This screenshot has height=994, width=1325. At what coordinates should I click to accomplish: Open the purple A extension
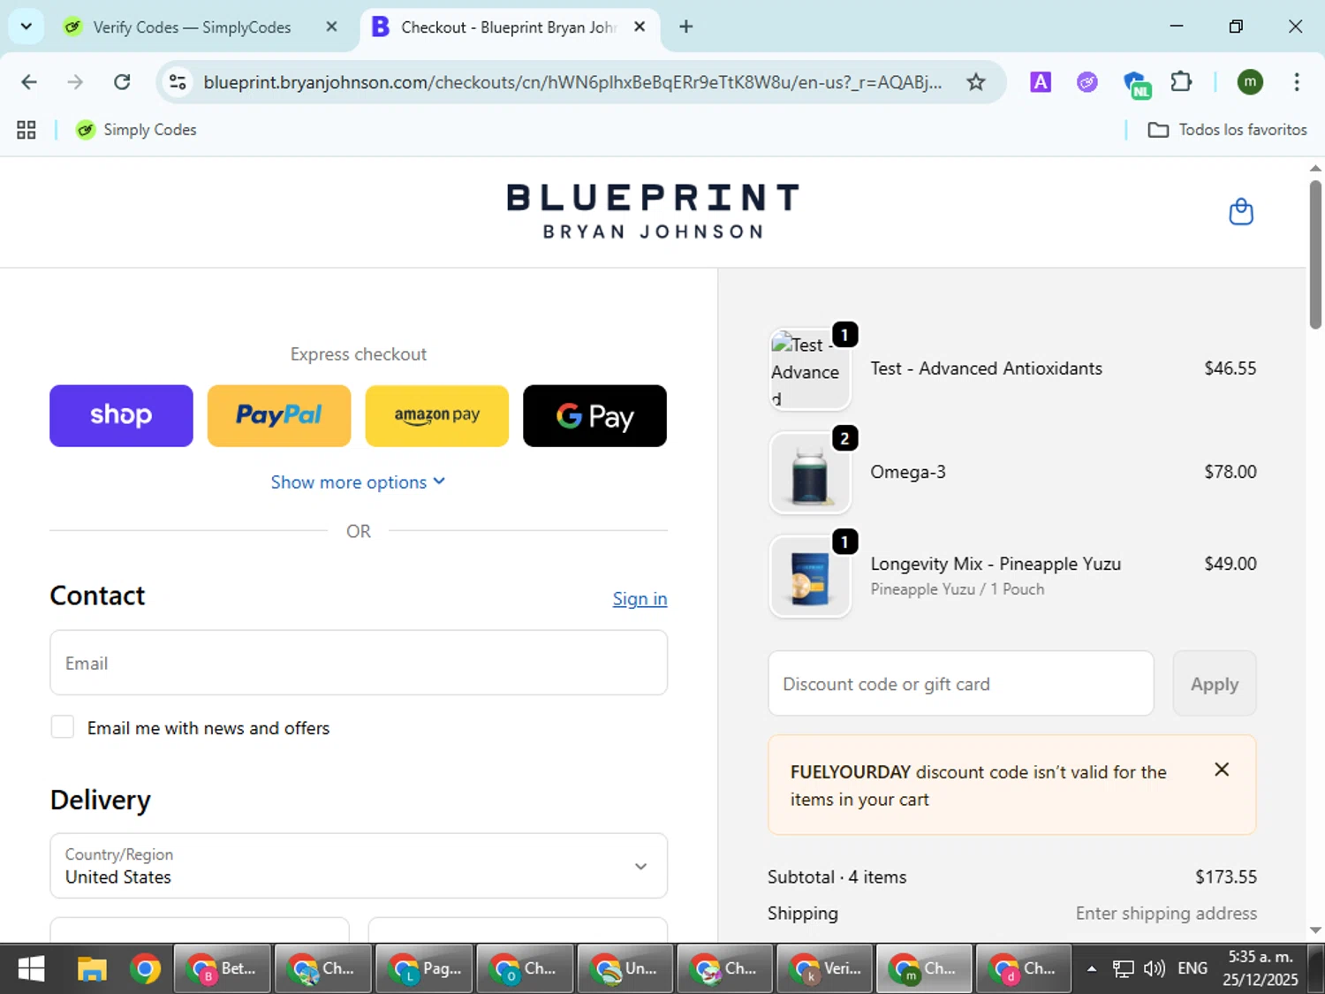1041,82
